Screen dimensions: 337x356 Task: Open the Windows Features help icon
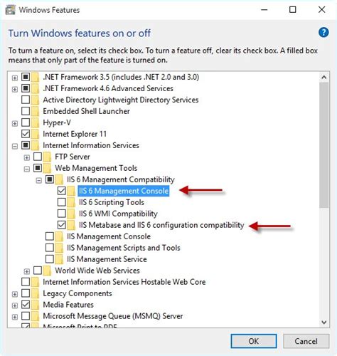pos(323,32)
